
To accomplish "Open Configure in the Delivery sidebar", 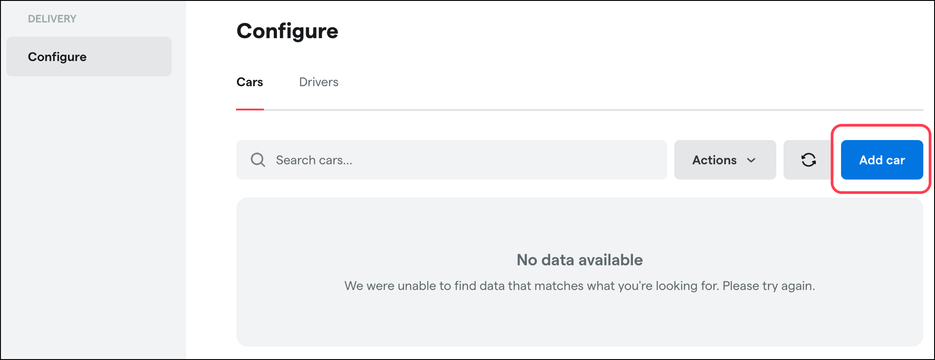I will click(x=89, y=57).
